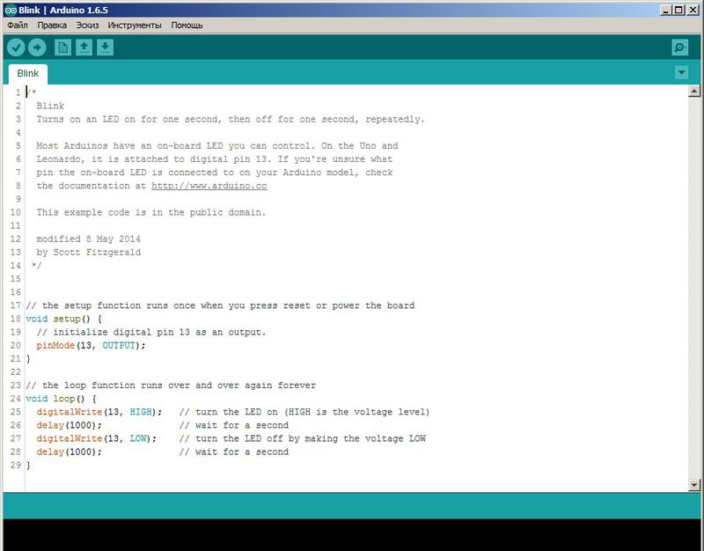Click the 'pinMode(13, OUTPUT);' line
Viewport: 704px width, 551px height.
tap(92, 345)
